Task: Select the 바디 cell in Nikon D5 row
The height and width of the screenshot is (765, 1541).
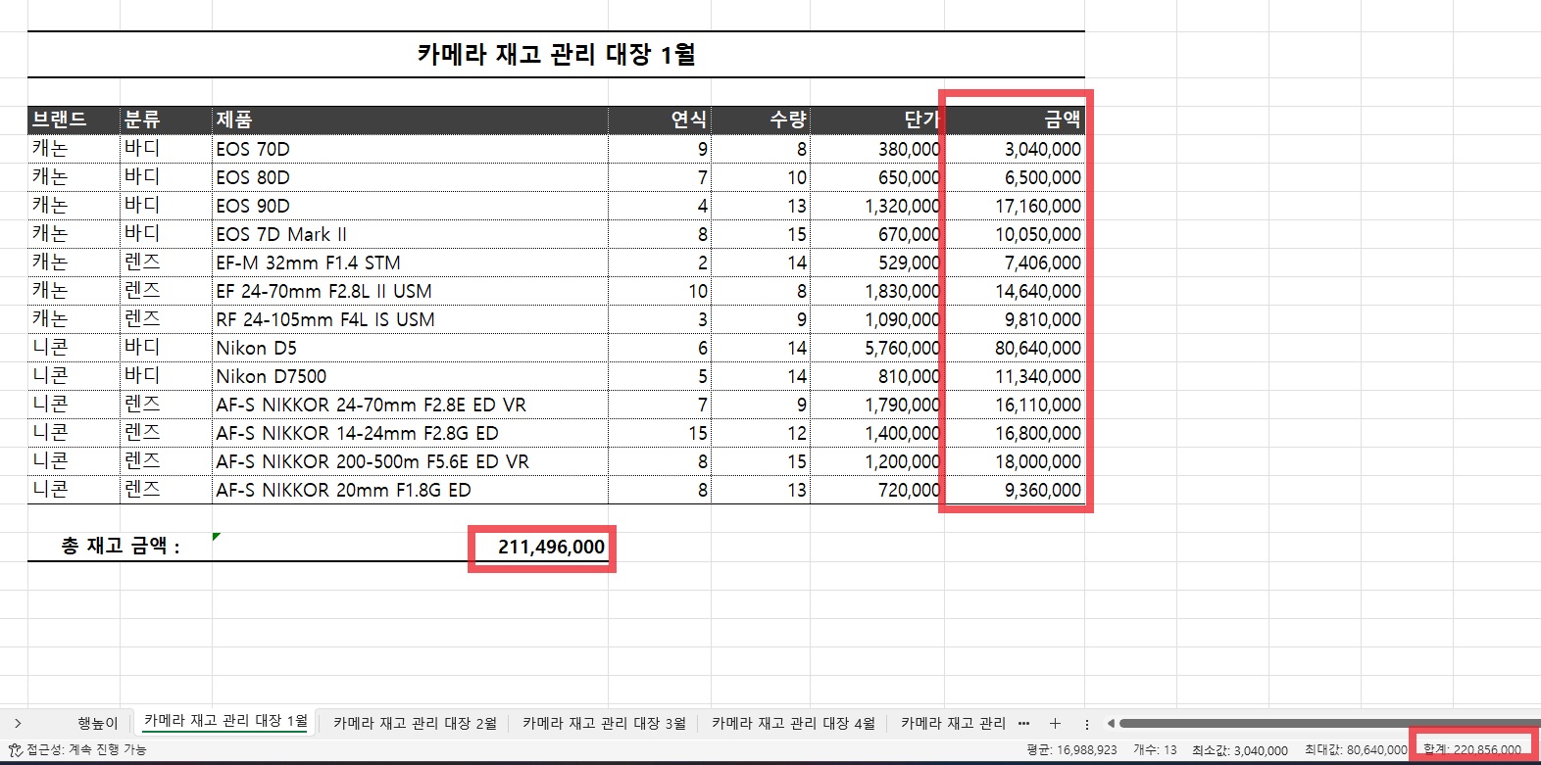Action: click(166, 348)
